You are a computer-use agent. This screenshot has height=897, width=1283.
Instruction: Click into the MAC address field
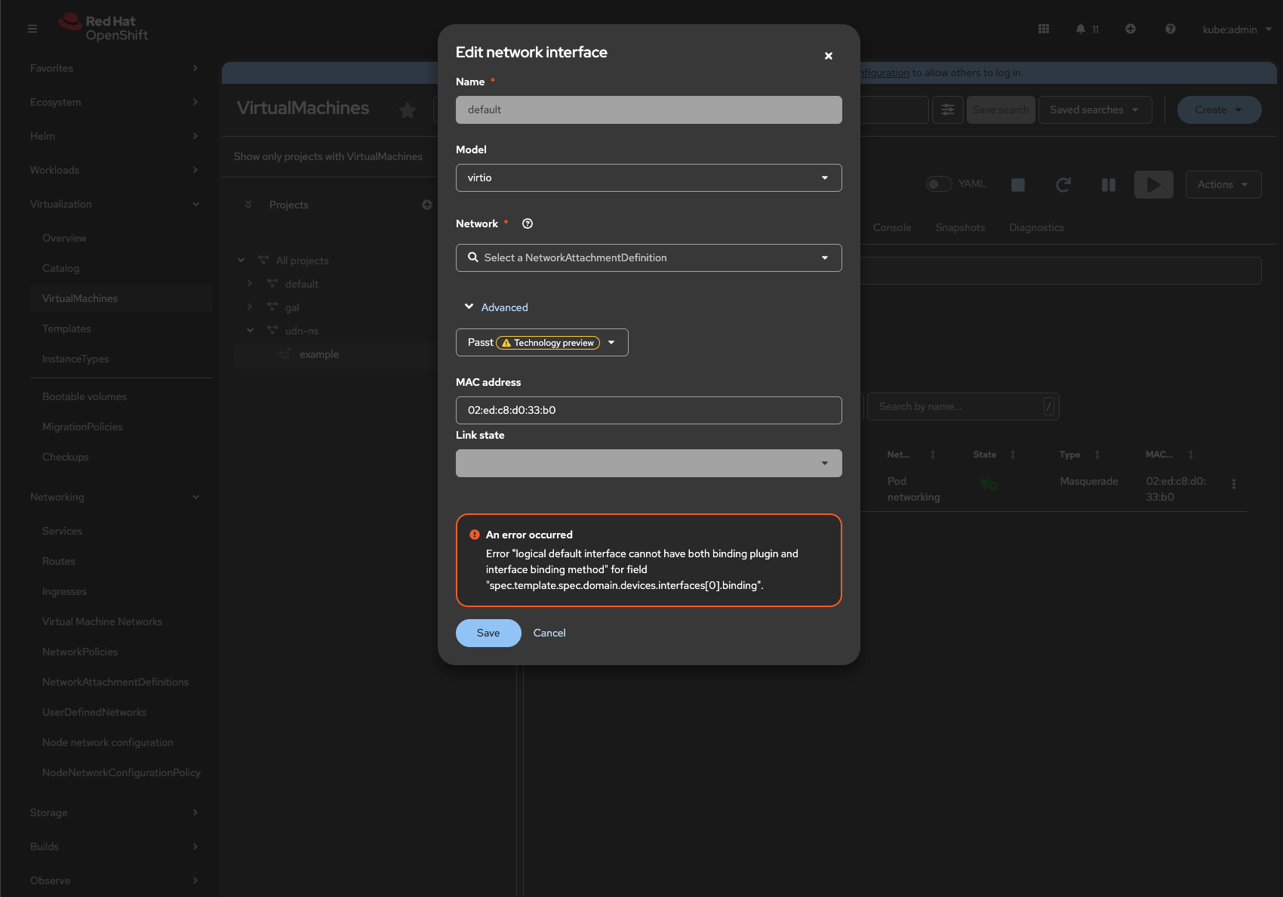[648, 411]
